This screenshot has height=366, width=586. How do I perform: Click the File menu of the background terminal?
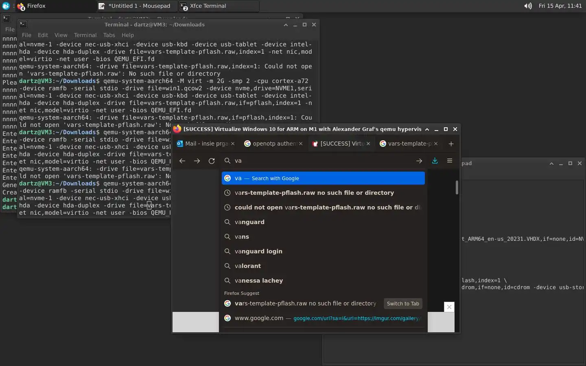click(x=10, y=29)
